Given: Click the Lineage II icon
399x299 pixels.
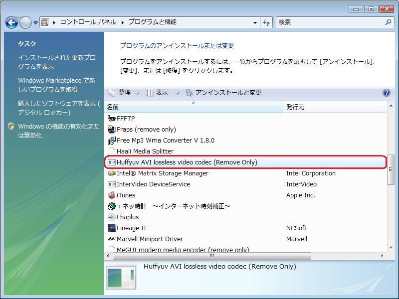Looking at the screenshot, I should [x=112, y=228].
